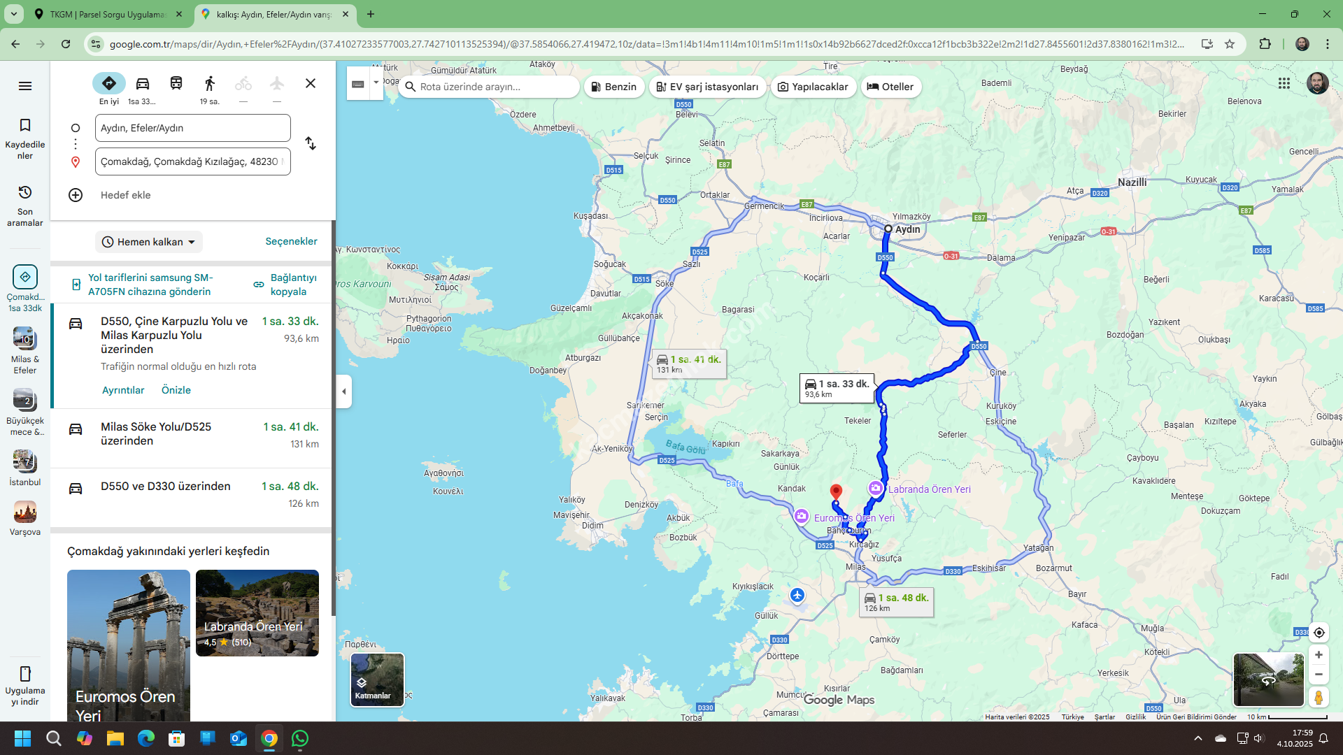Swap start and destination points
The height and width of the screenshot is (755, 1343).
[x=311, y=144]
